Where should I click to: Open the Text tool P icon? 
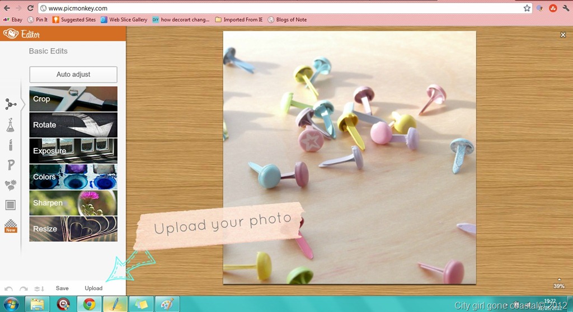(11, 165)
